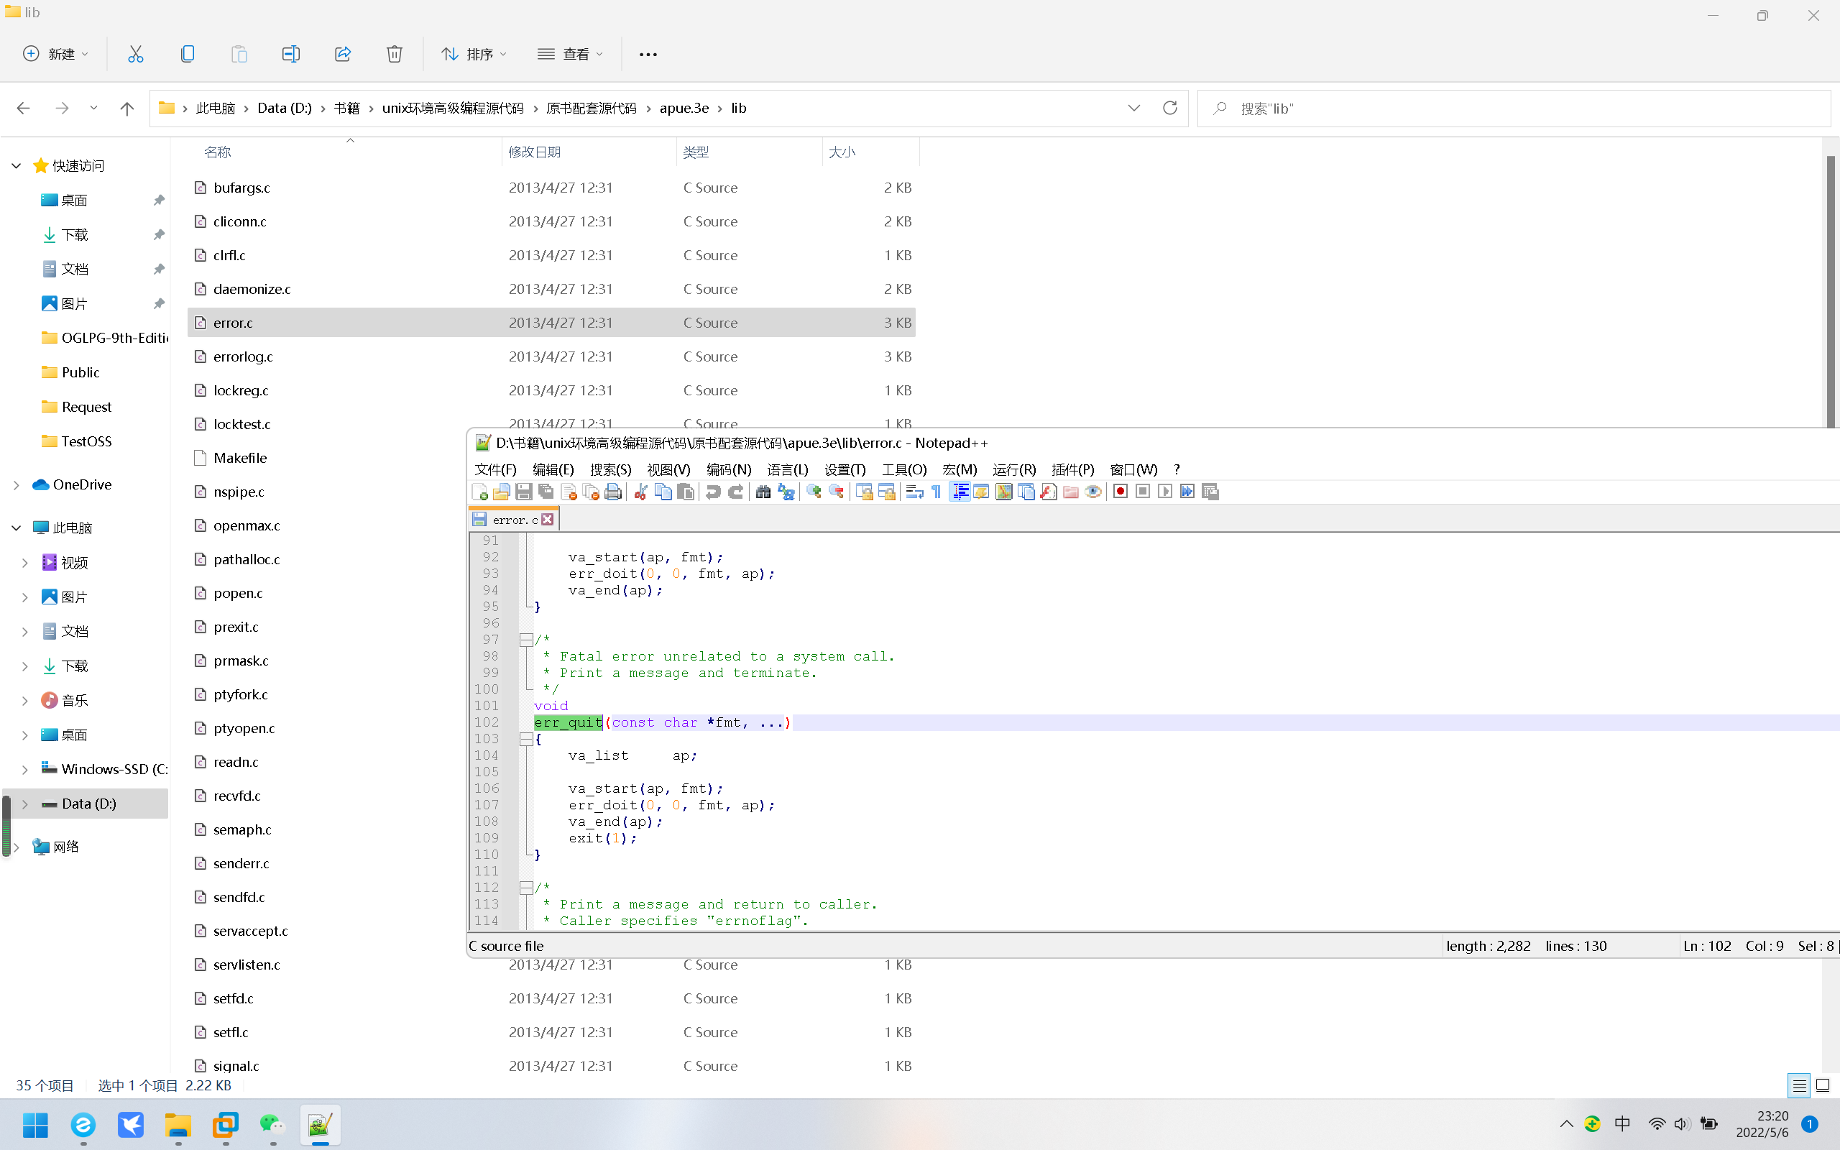Open the 搜索(S) menu in Notepad++
Screen dimensions: 1840x1150
point(610,469)
